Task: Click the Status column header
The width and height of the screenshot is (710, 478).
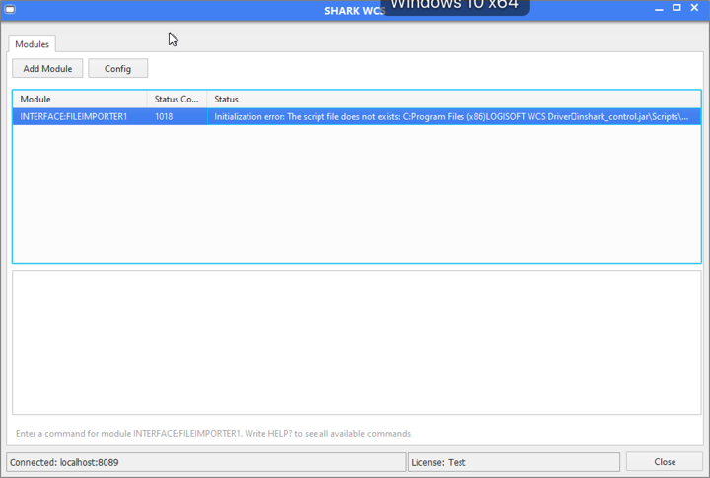Action: click(x=454, y=100)
